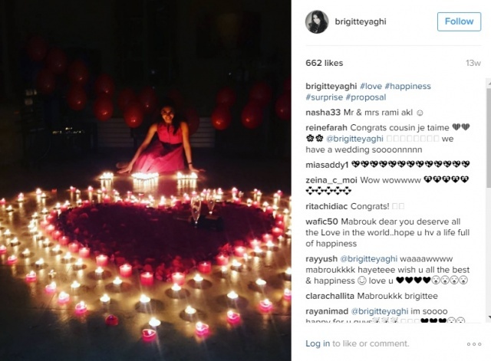Open the #happiness hashtag
The image size is (491, 361).
pos(407,86)
